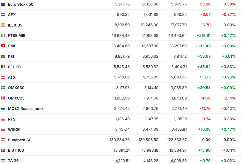Click the Sweden flag beside OMXS30

pos(3,88)
